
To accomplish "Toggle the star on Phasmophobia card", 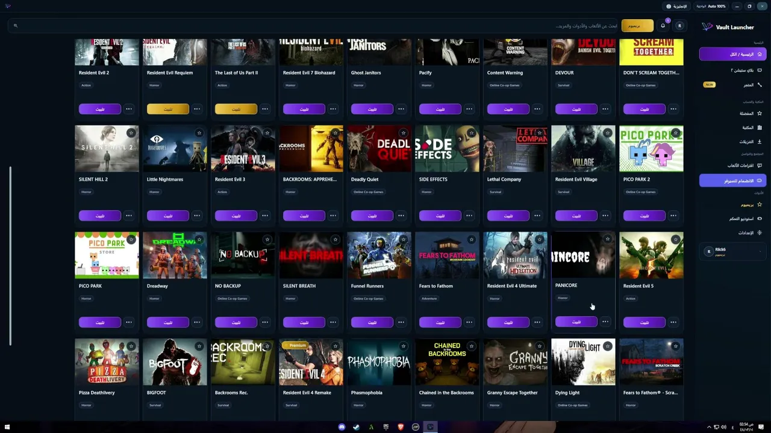I will tap(404, 346).
